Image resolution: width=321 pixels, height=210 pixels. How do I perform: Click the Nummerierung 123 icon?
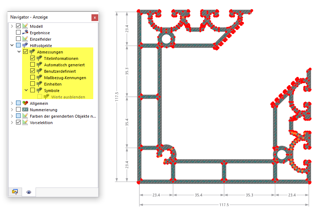pos(25,109)
